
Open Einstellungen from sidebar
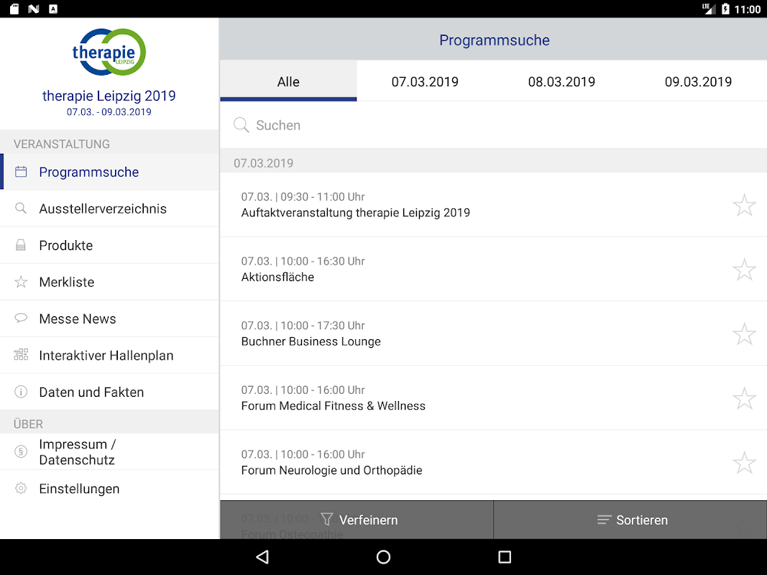109,489
